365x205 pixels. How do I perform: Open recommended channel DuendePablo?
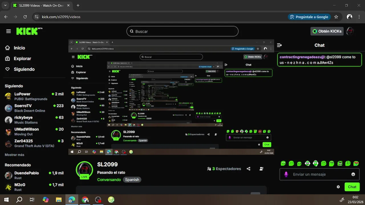click(34, 175)
